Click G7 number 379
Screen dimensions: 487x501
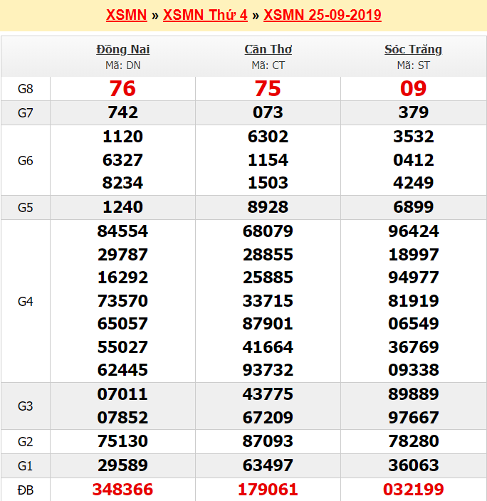(x=413, y=112)
